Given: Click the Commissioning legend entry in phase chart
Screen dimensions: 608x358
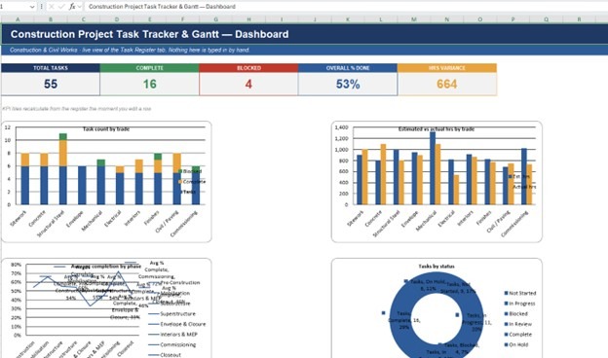Looking at the screenshot, I should click(172, 344).
